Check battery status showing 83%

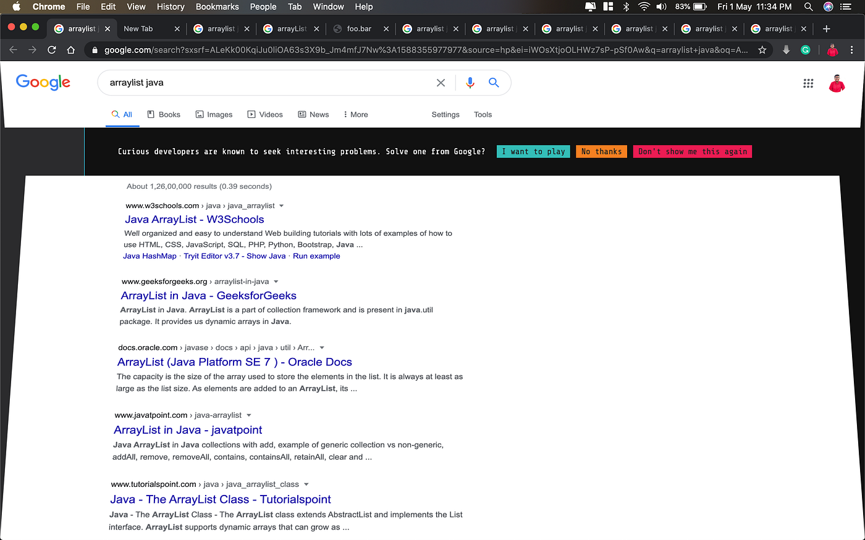point(690,6)
